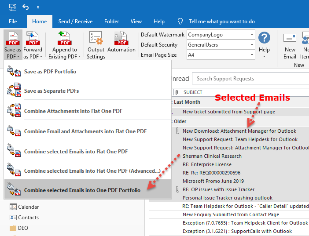The height and width of the screenshot is (236, 309).
Task: Open the Folder tab
Action: tap(111, 22)
